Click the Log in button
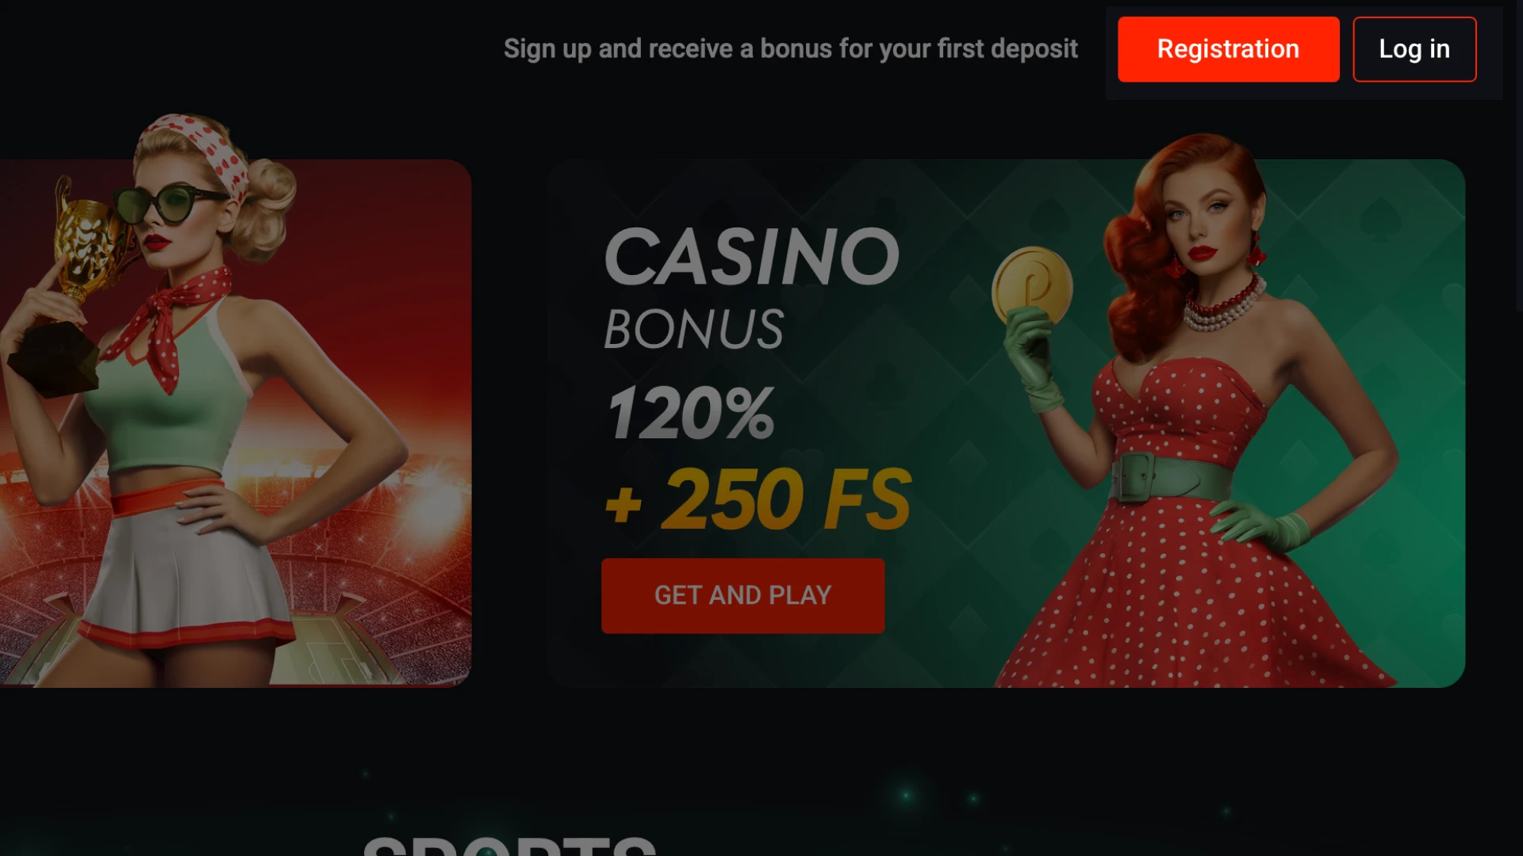The height and width of the screenshot is (856, 1523). [1414, 49]
